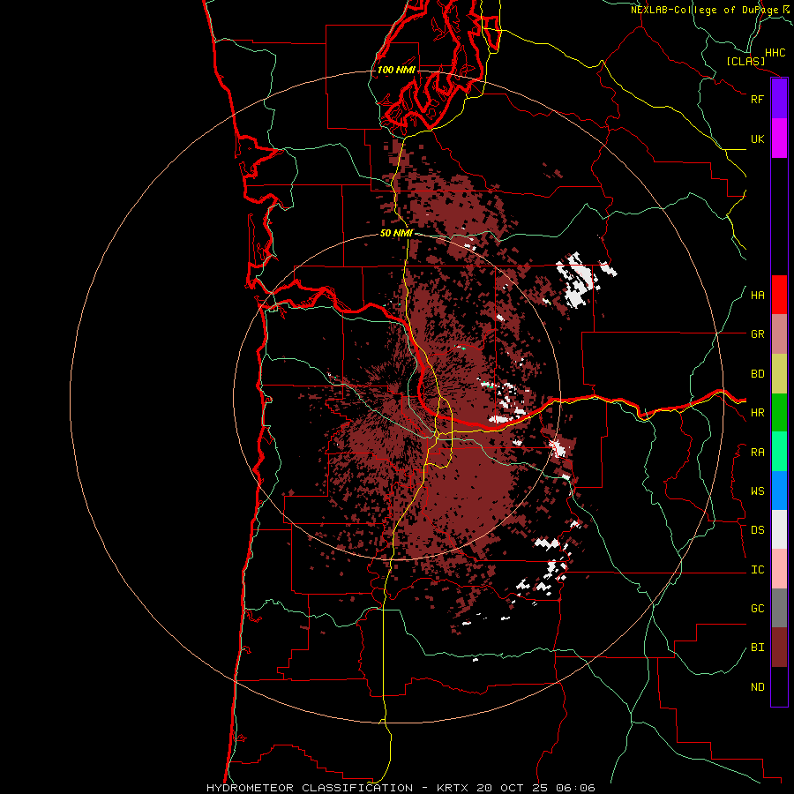Image resolution: width=794 pixels, height=794 pixels.
Task: Click the blue WS legend swatch
Action: tap(779, 491)
